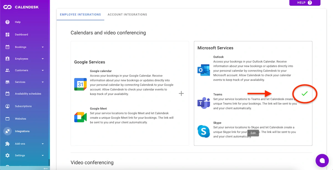Click the Calendesk logo
The image size is (333, 170).
point(21,7)
